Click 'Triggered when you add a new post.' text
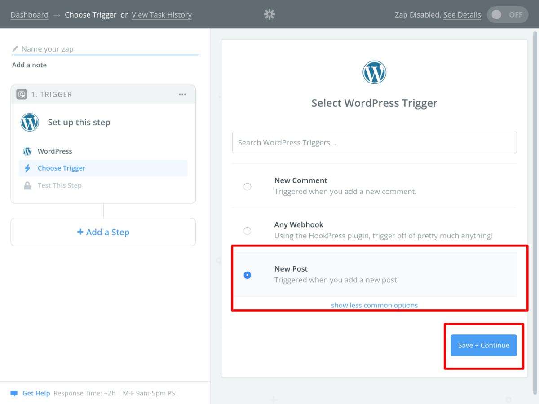 click(336, 280)
